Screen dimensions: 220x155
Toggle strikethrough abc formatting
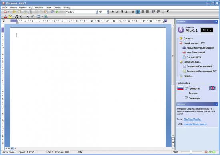pos(127,12)
